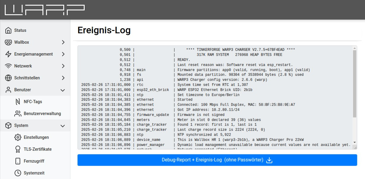Viewport: 365px width, 179px height.
Task: Click inside the Ereignis-Log text area
Action: [x=214, y=98]
